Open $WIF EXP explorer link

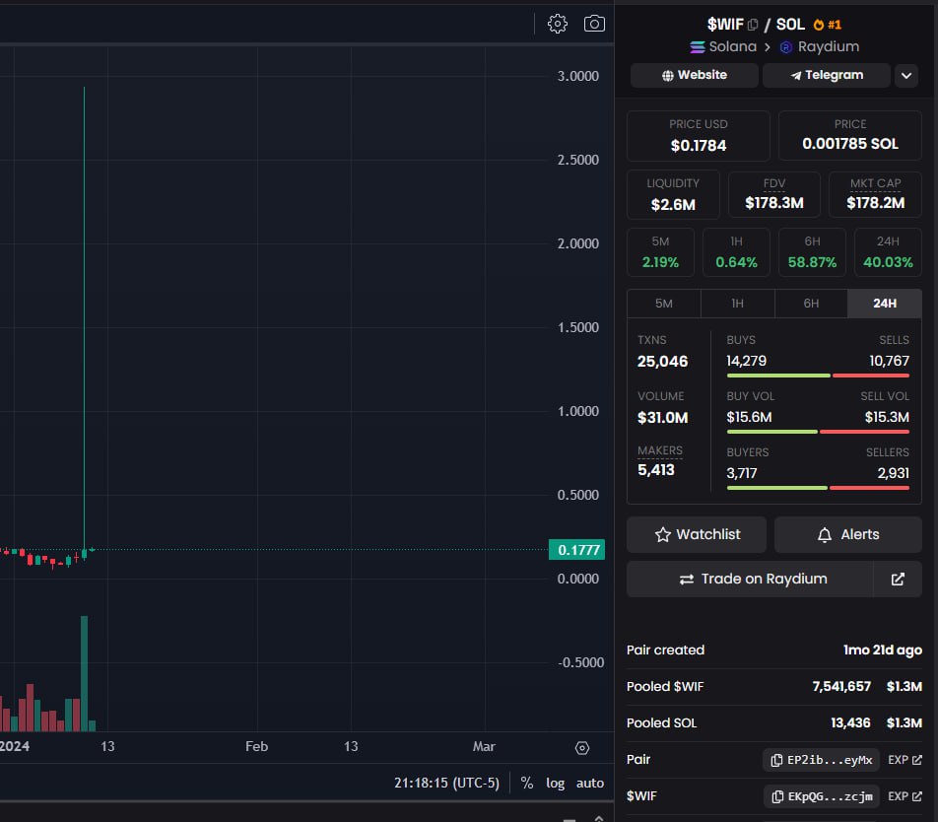[904, 796]
